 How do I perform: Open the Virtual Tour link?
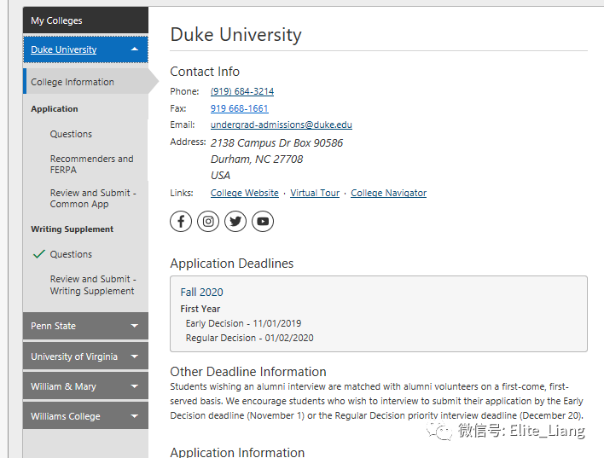pos(315,193)
